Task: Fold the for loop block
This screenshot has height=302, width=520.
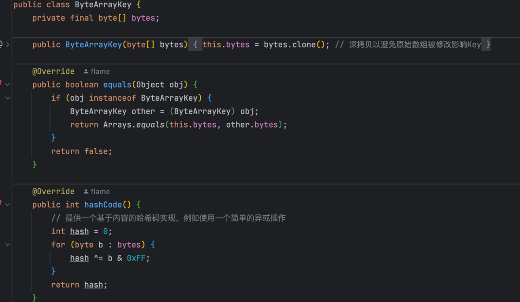Action: pyautogui.click(x=8, y=245)
